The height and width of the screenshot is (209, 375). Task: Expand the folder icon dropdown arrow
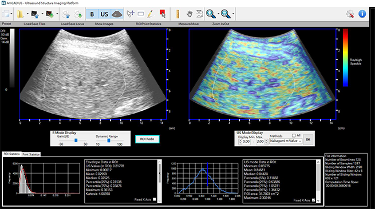click(x=27, y=14)
